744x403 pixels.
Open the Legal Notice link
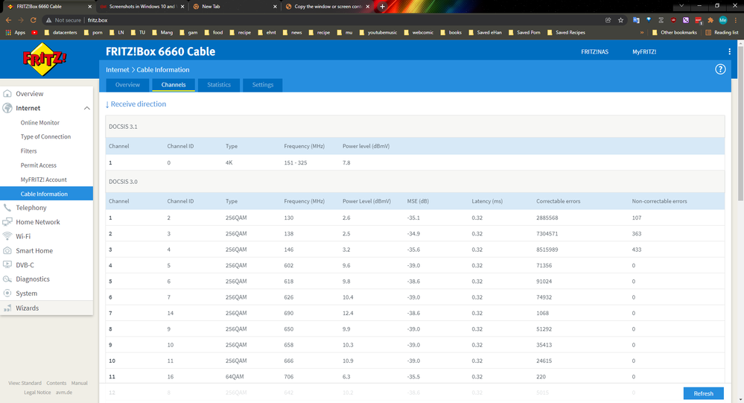[37, 393]
